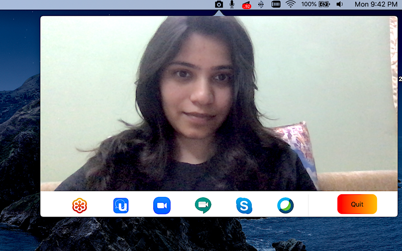Viewport: 402px width, 251px height.
Task: Launch the Cisco Webex icon
Action: [285, 205]
